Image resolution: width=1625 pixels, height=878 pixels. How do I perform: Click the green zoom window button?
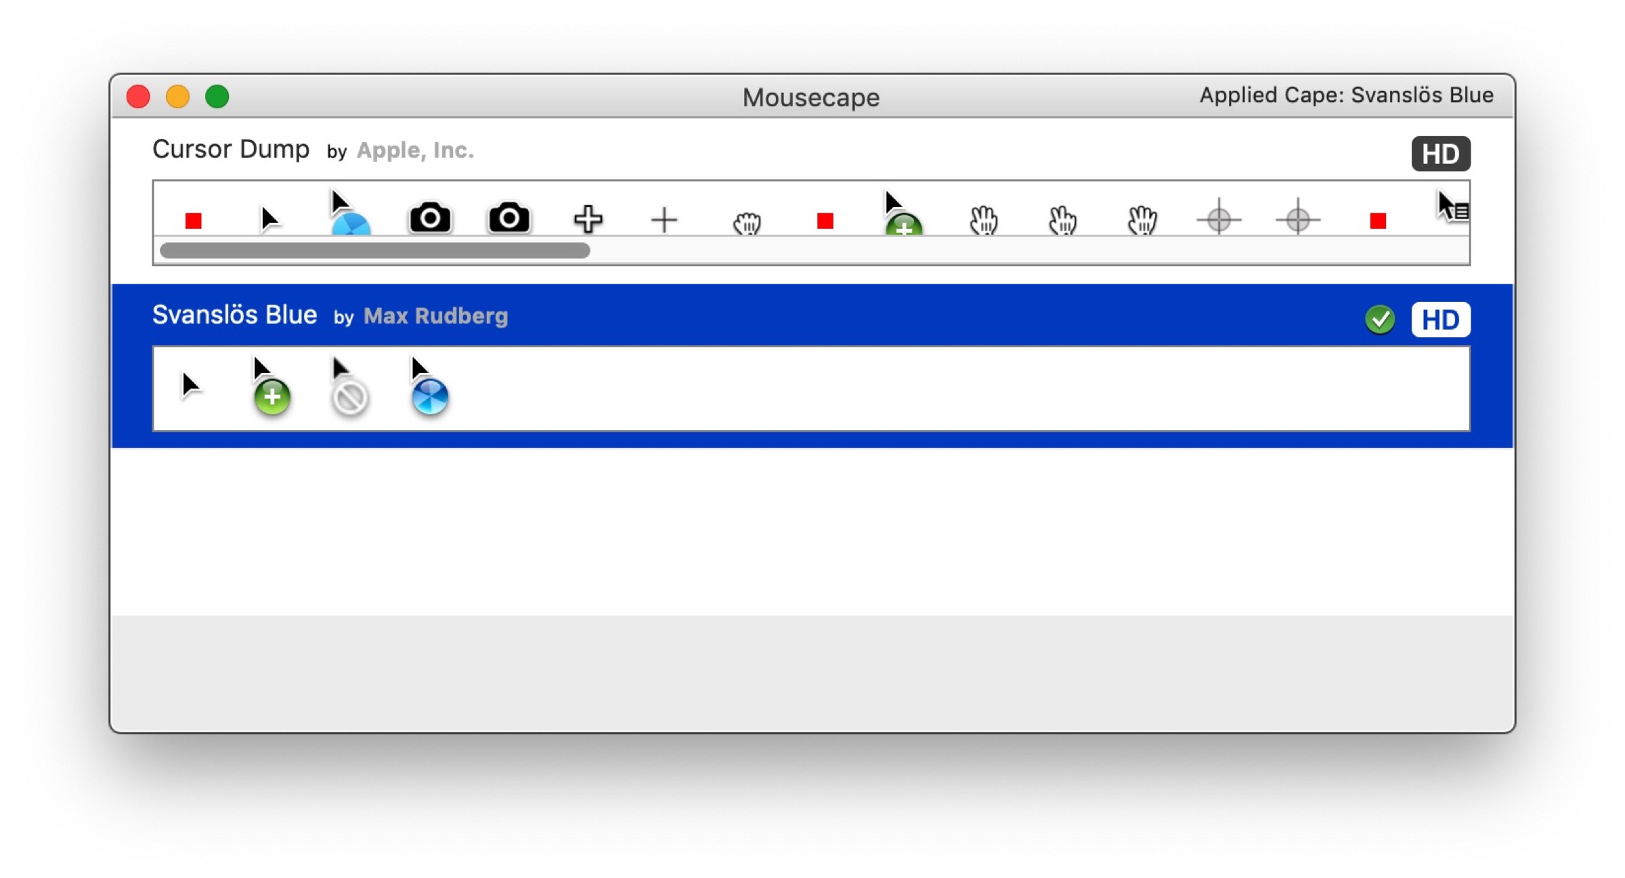217,97
